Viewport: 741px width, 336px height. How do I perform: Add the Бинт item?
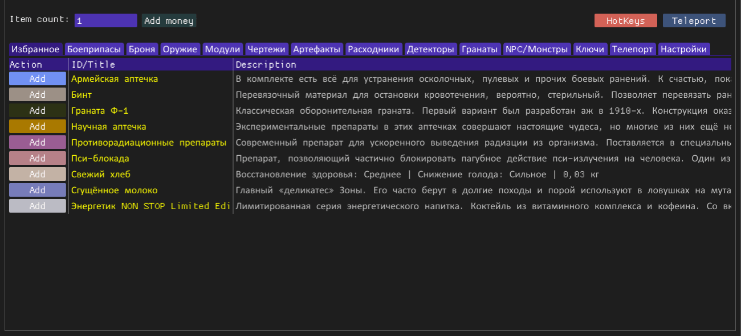click(x=38, y=94)
